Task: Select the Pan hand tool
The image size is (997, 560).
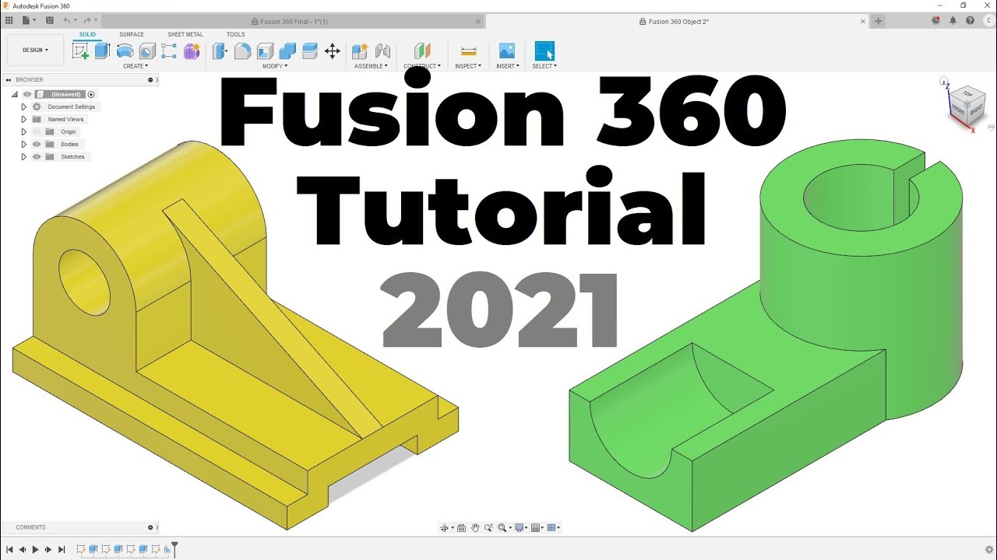Action: [474, 527]
